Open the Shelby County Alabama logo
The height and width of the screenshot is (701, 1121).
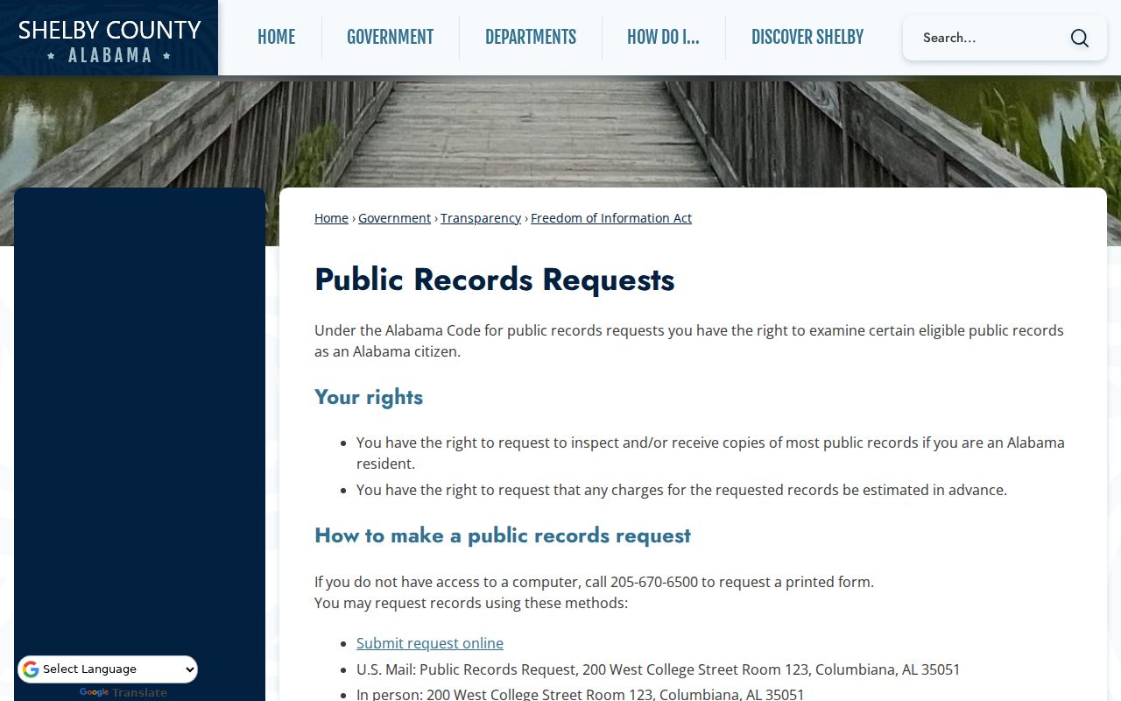109,39
